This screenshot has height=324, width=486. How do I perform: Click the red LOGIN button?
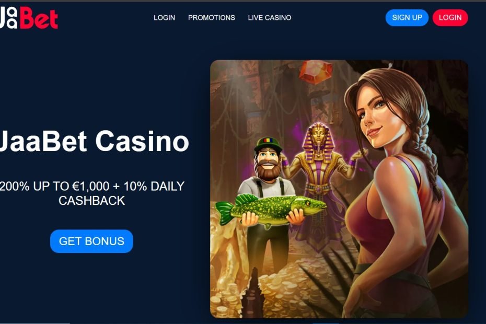coord(450,18)
